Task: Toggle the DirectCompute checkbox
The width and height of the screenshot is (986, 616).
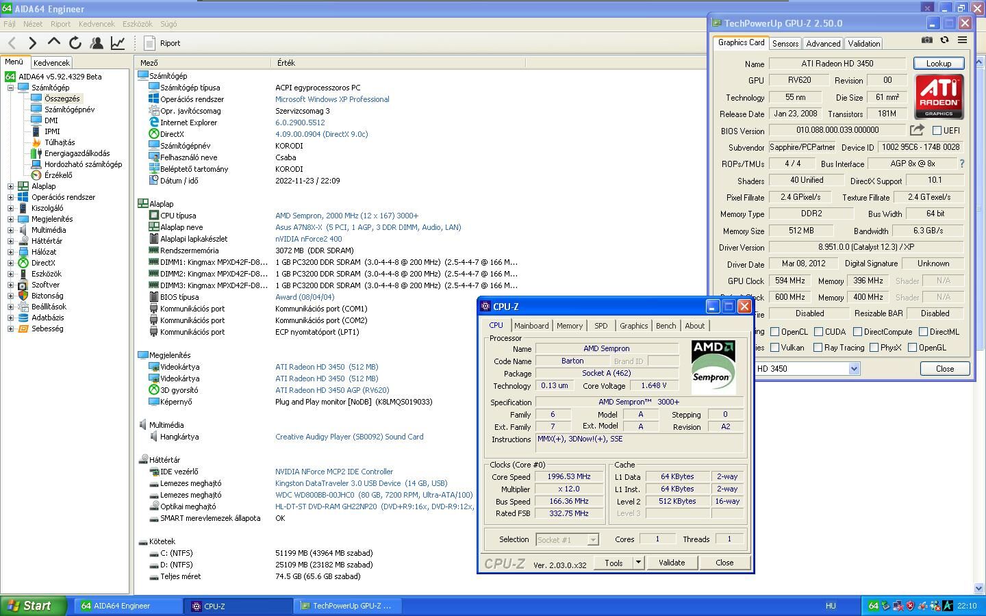Action: 857,332
